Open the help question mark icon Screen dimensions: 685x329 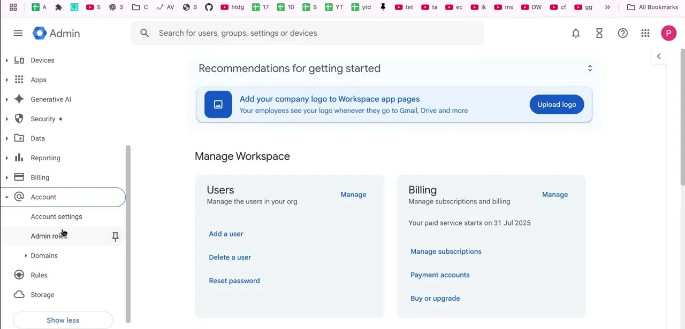coord(623,33)
